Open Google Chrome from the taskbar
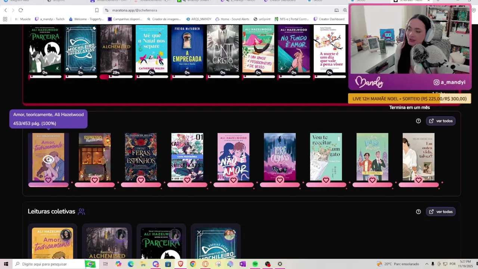 [193, 264]
